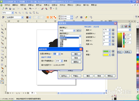The height and width of the screenshot is (101, 139).
Task: Click the Export icon on toolbar
Action: point(46,9)
